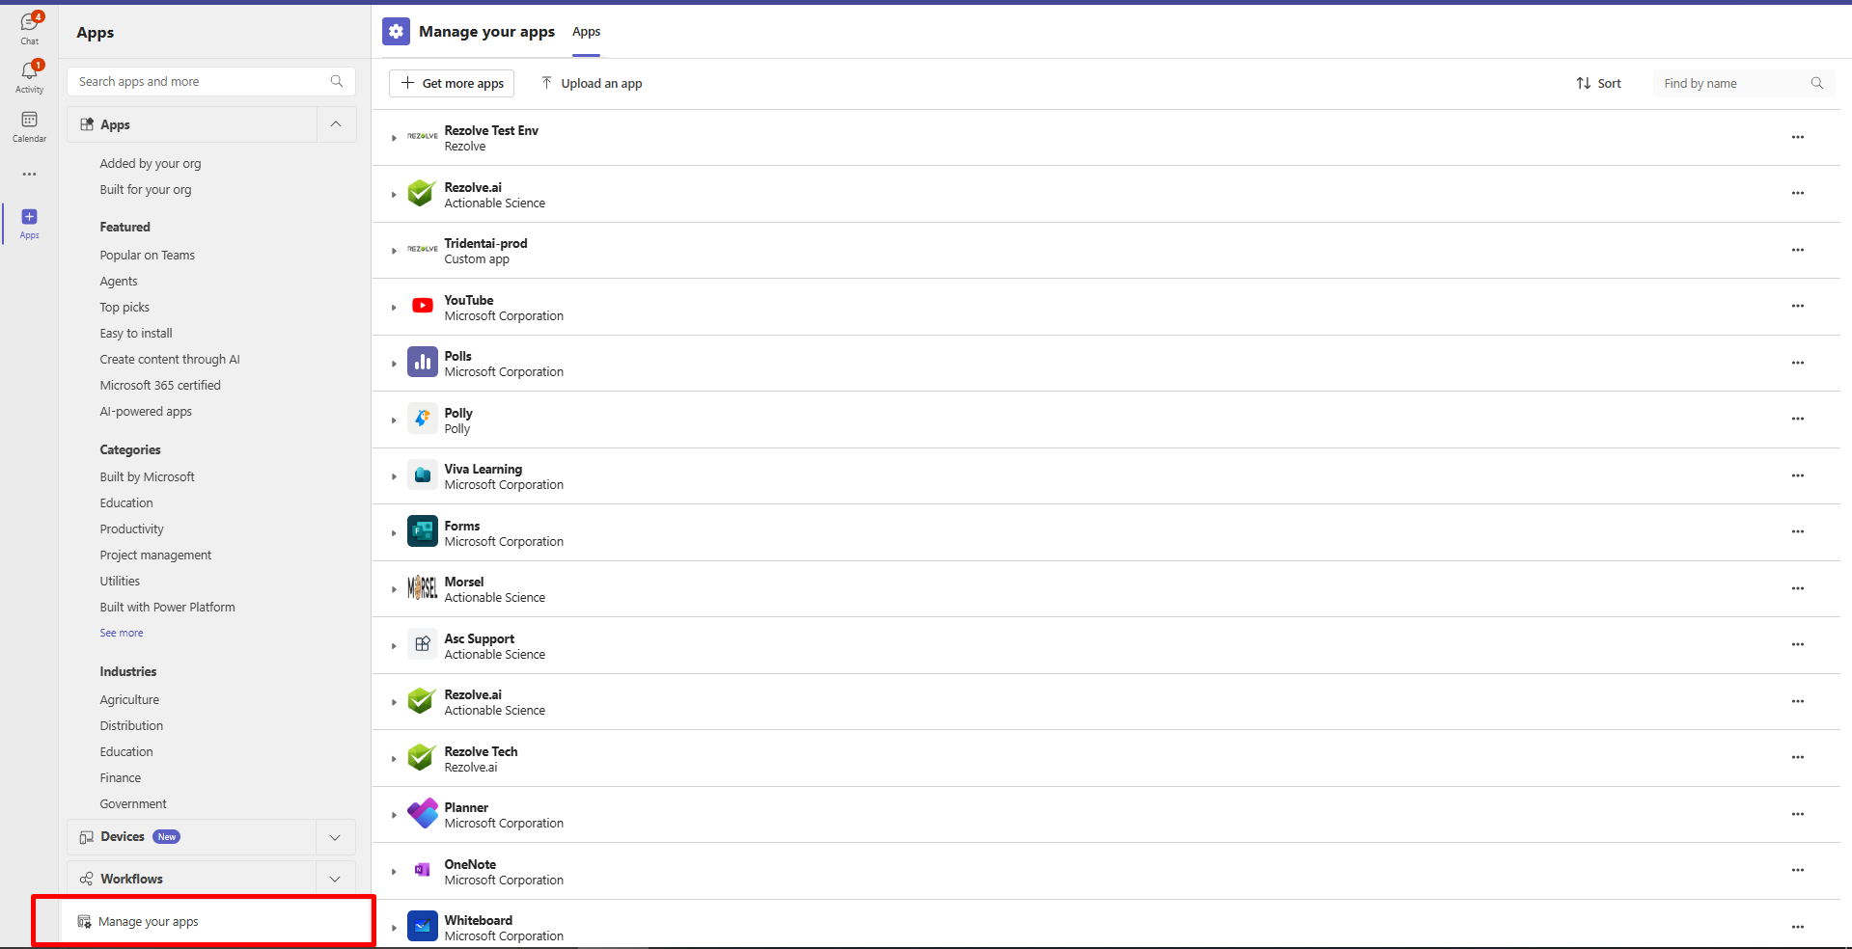
Task: Click Upload an app
Action: [592, 84]
